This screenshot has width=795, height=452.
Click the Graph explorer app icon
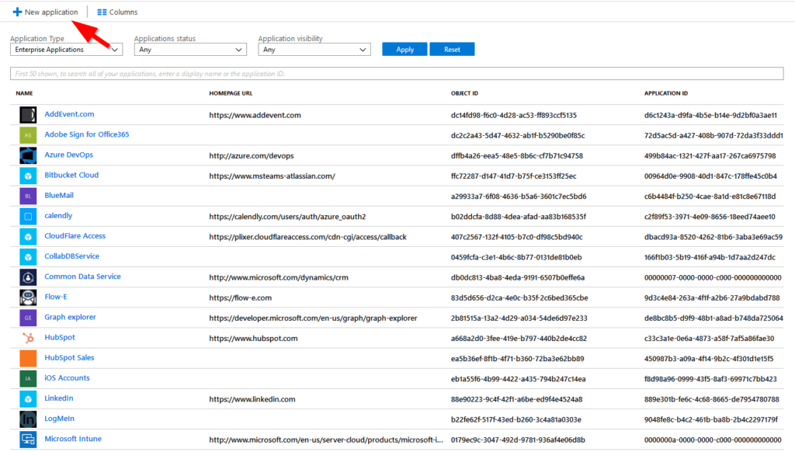[28, 318]
